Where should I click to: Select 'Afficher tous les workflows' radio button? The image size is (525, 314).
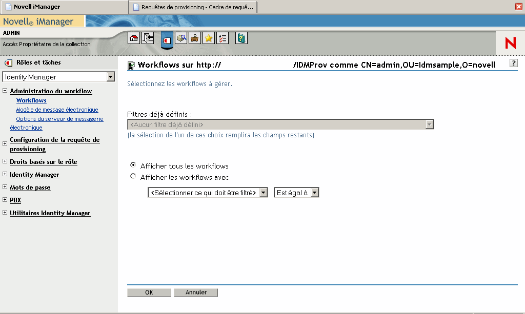click(x=133, y=165)
